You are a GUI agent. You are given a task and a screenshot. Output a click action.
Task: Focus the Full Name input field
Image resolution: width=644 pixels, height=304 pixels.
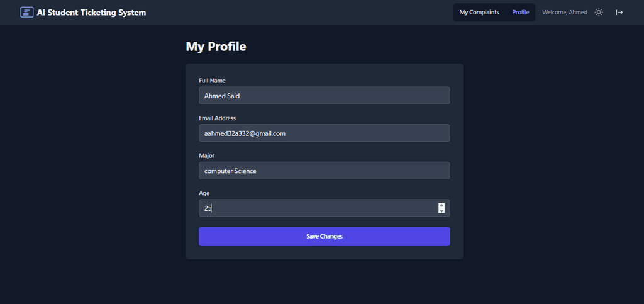click(x=324, y=96)
